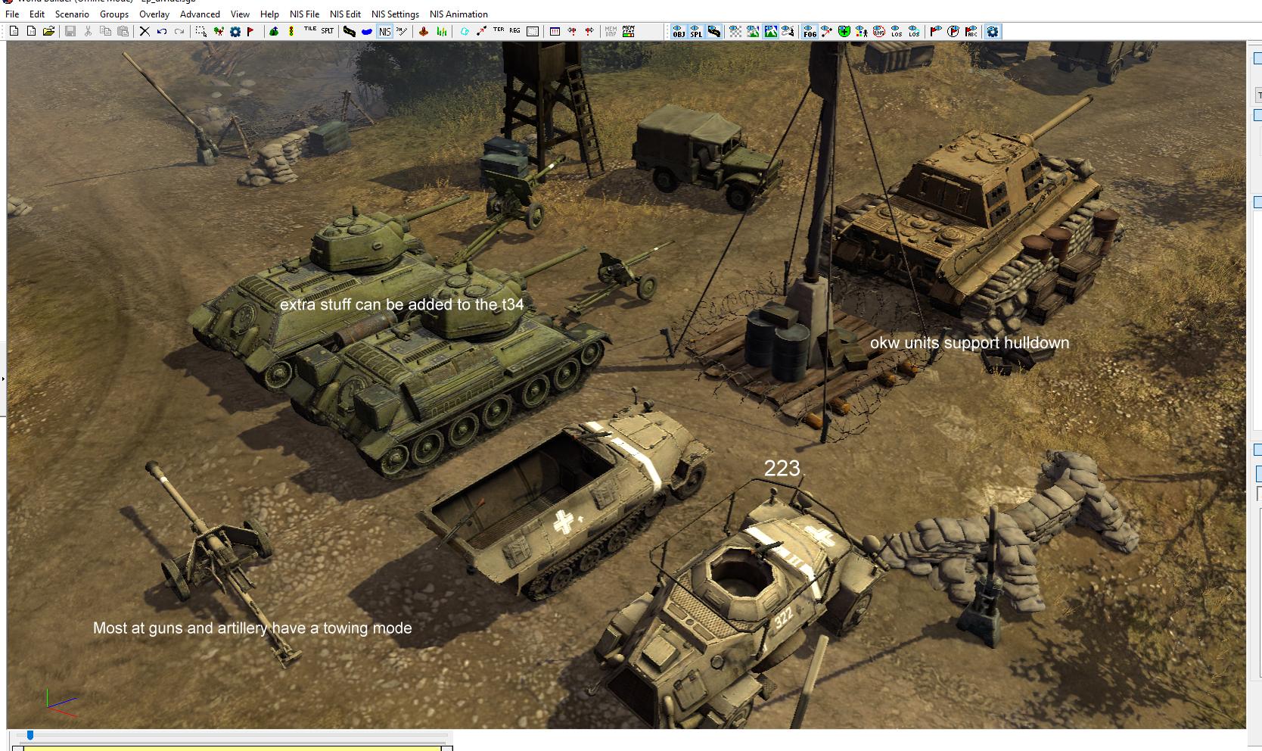
Task: Copy the selection with the copy icon
Action: pyautogui.click(x=105, y=31)
